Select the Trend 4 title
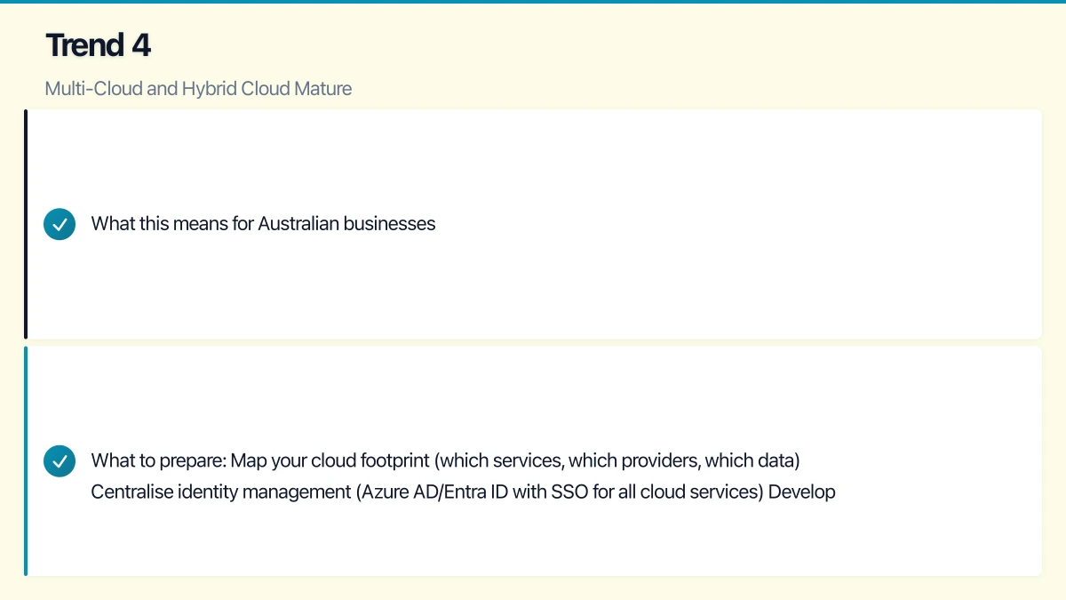This screenshot has width=1066, height=600. 98,44
